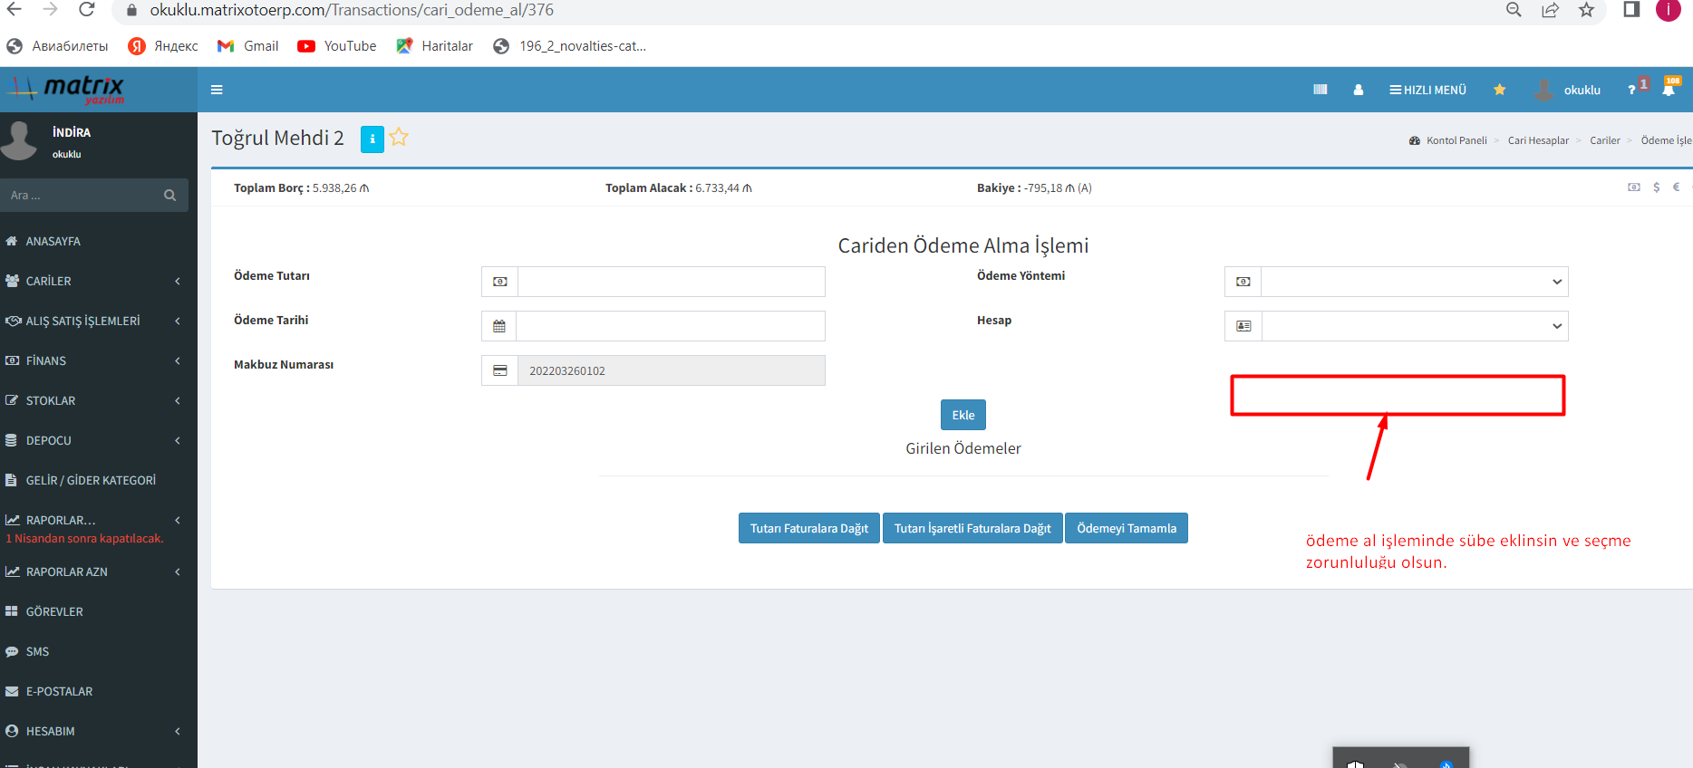This screenshot has width=1693, height=768.
Task: Open the HIZLI MENÜ menu
Action: (x=1427, y=90)
